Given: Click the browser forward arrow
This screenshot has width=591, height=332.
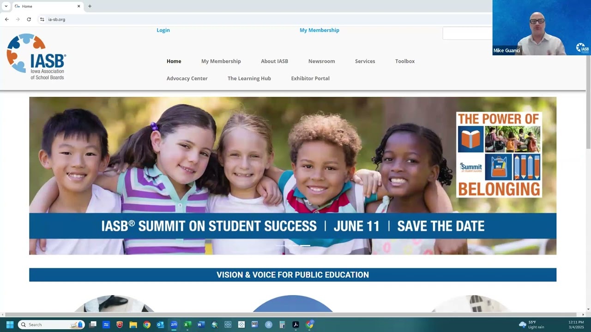Looking at the screenshot, I should click(18, 19).
